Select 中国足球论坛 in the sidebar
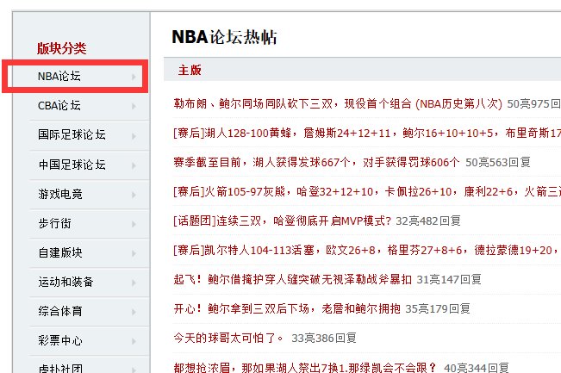The width and height of the screenshot is (561, 373). (x=72, y=165)
